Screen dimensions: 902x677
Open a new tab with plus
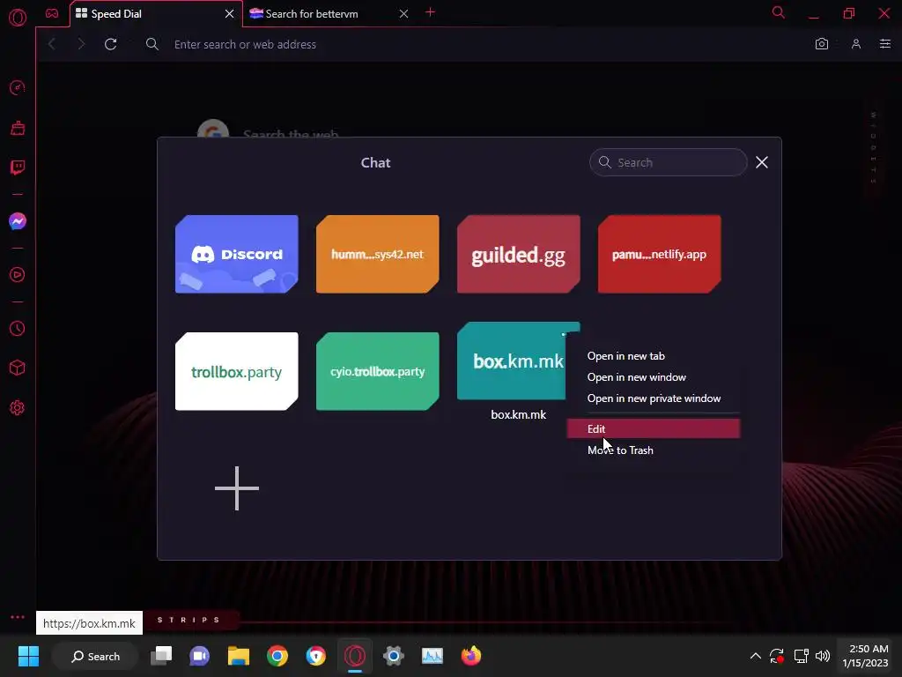430,12
